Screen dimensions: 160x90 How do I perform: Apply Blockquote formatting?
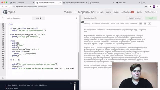pyautogui.click(x=95, y=23)
